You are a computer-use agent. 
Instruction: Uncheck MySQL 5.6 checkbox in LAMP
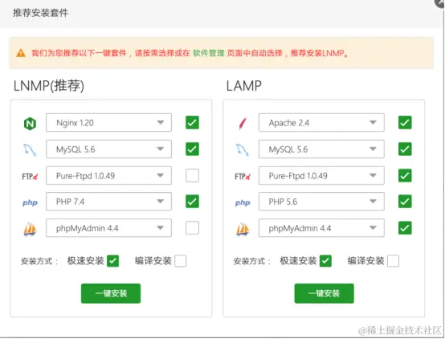pos(405,149)
